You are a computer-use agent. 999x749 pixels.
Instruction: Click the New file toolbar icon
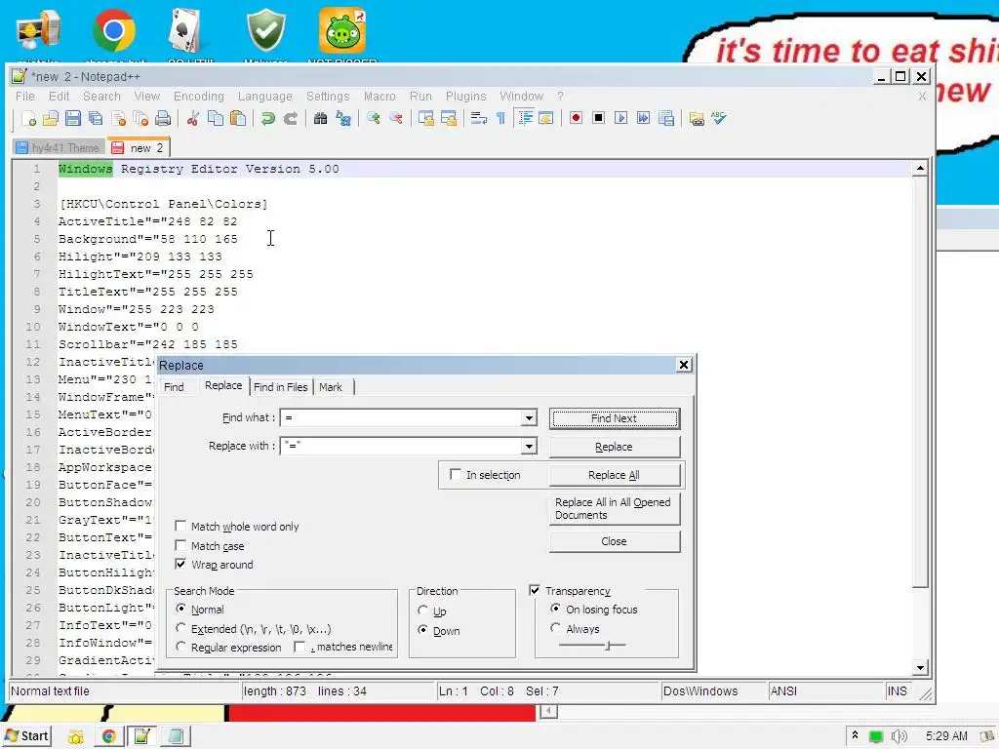click(28, 118)
